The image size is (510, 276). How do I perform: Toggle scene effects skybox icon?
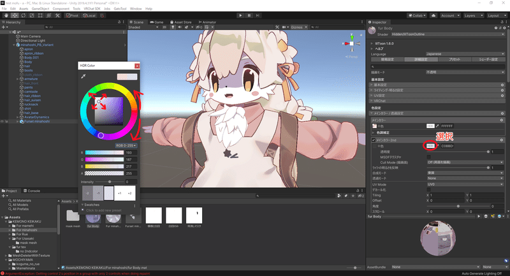pos(187,27)
